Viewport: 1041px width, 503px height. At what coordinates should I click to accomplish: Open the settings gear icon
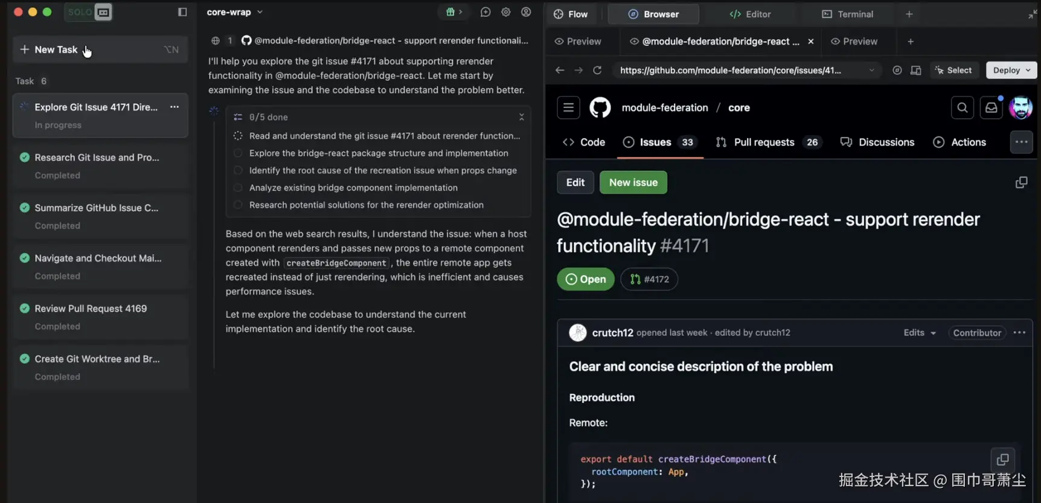506,12
